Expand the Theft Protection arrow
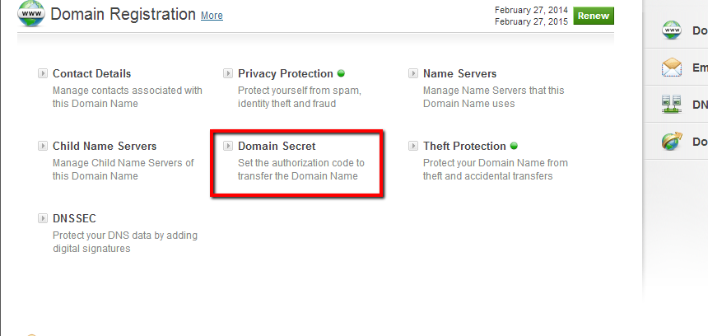This screenshot has width=708, height=336. [x=413, y=146]
